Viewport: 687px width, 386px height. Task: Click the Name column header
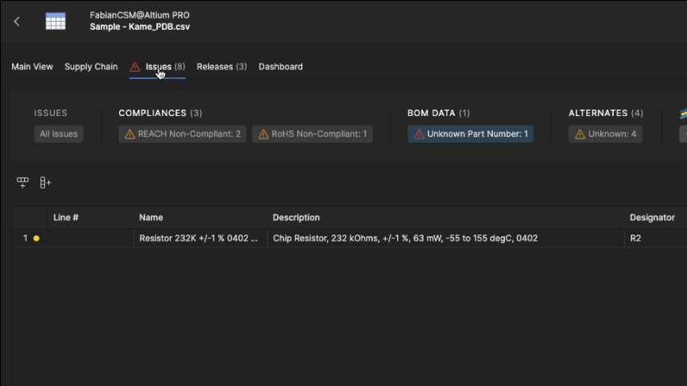[151, 218]
